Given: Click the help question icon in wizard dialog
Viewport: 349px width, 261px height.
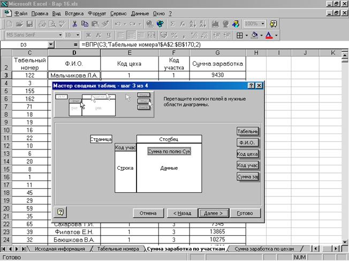Looking at the screenshot, I should tap(60, 212).
